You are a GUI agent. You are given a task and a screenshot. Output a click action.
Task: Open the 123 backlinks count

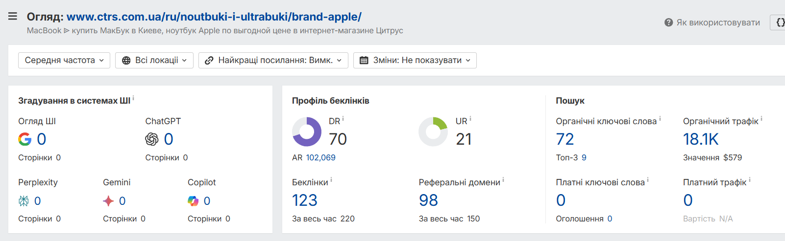pyautogui.click(x=305, y=200)
